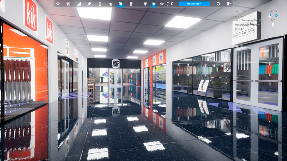Click the large KIK sign on wall

click(x=30, y=15)
